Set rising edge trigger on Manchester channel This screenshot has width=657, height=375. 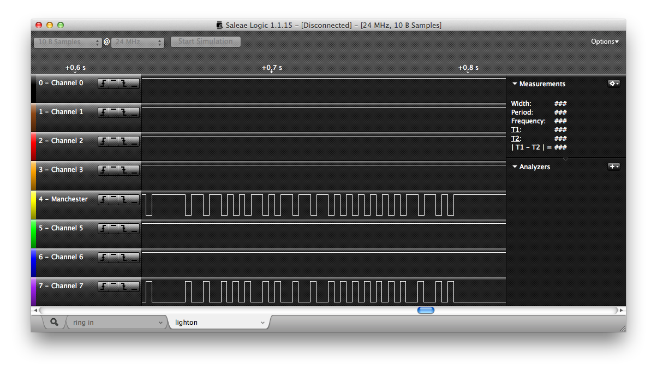[x=103, y=199]
